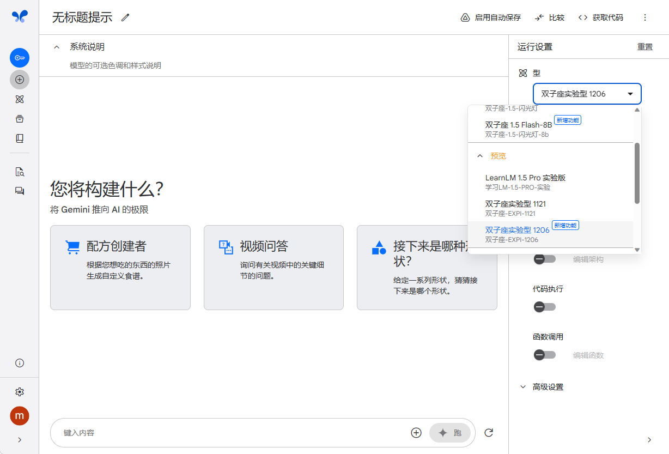Open the atom-shaped icon in left sidebar
Screen dimensions: 669x454
pos(20,99)
